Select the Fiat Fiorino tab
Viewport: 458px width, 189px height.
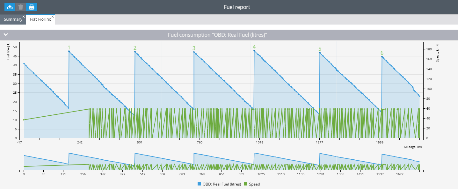click(40, 19)
